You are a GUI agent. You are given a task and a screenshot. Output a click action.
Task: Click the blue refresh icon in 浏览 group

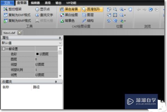(x=151, y=10)
